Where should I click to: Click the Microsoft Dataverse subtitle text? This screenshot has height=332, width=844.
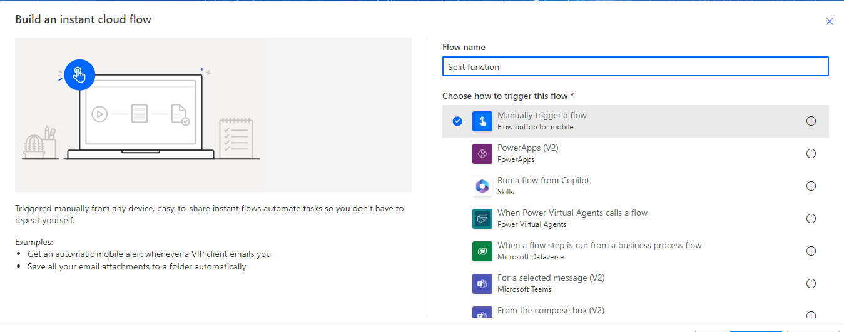click(x=531, y=257)
